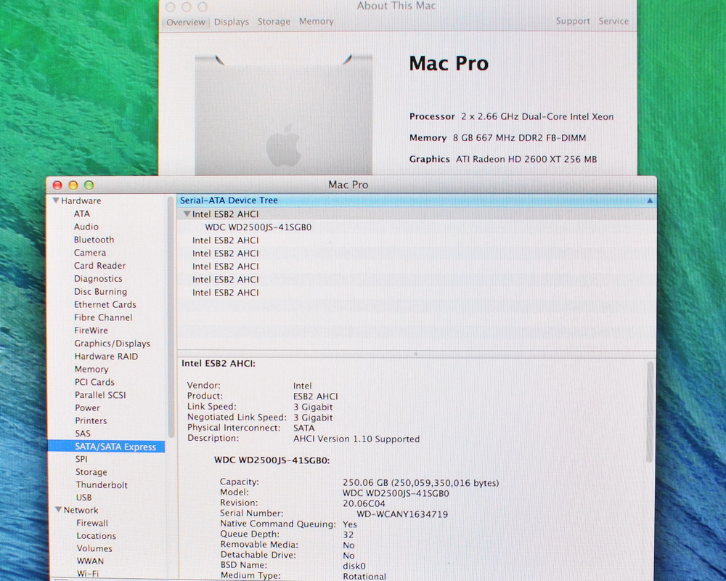Select Wi-Fi under Network
Screen dimensions: 726x581
click(x=88, y=573)
